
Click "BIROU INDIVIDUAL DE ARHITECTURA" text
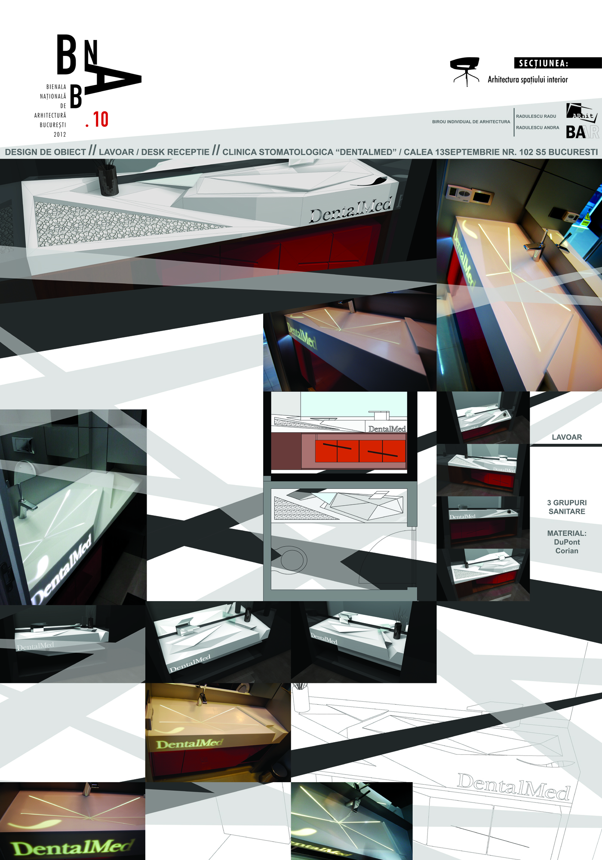pos(471,122)
